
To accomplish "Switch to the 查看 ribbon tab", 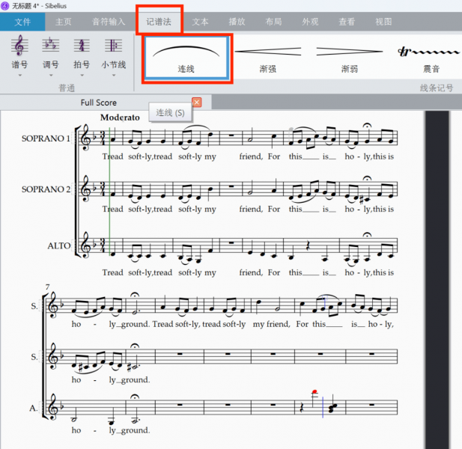I will click(x=347, y=22).
